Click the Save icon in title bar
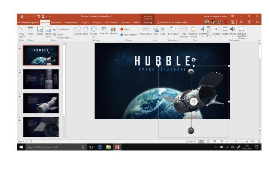 coord(22,16)
